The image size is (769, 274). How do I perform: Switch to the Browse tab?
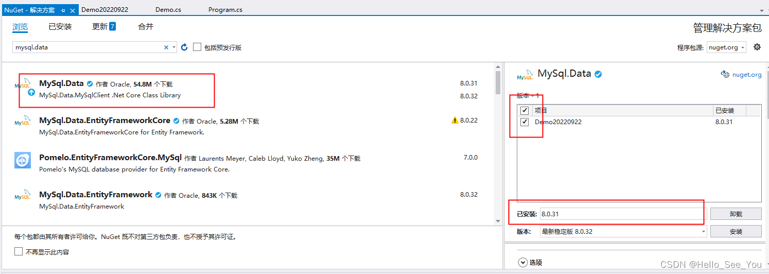pos(20,27)
